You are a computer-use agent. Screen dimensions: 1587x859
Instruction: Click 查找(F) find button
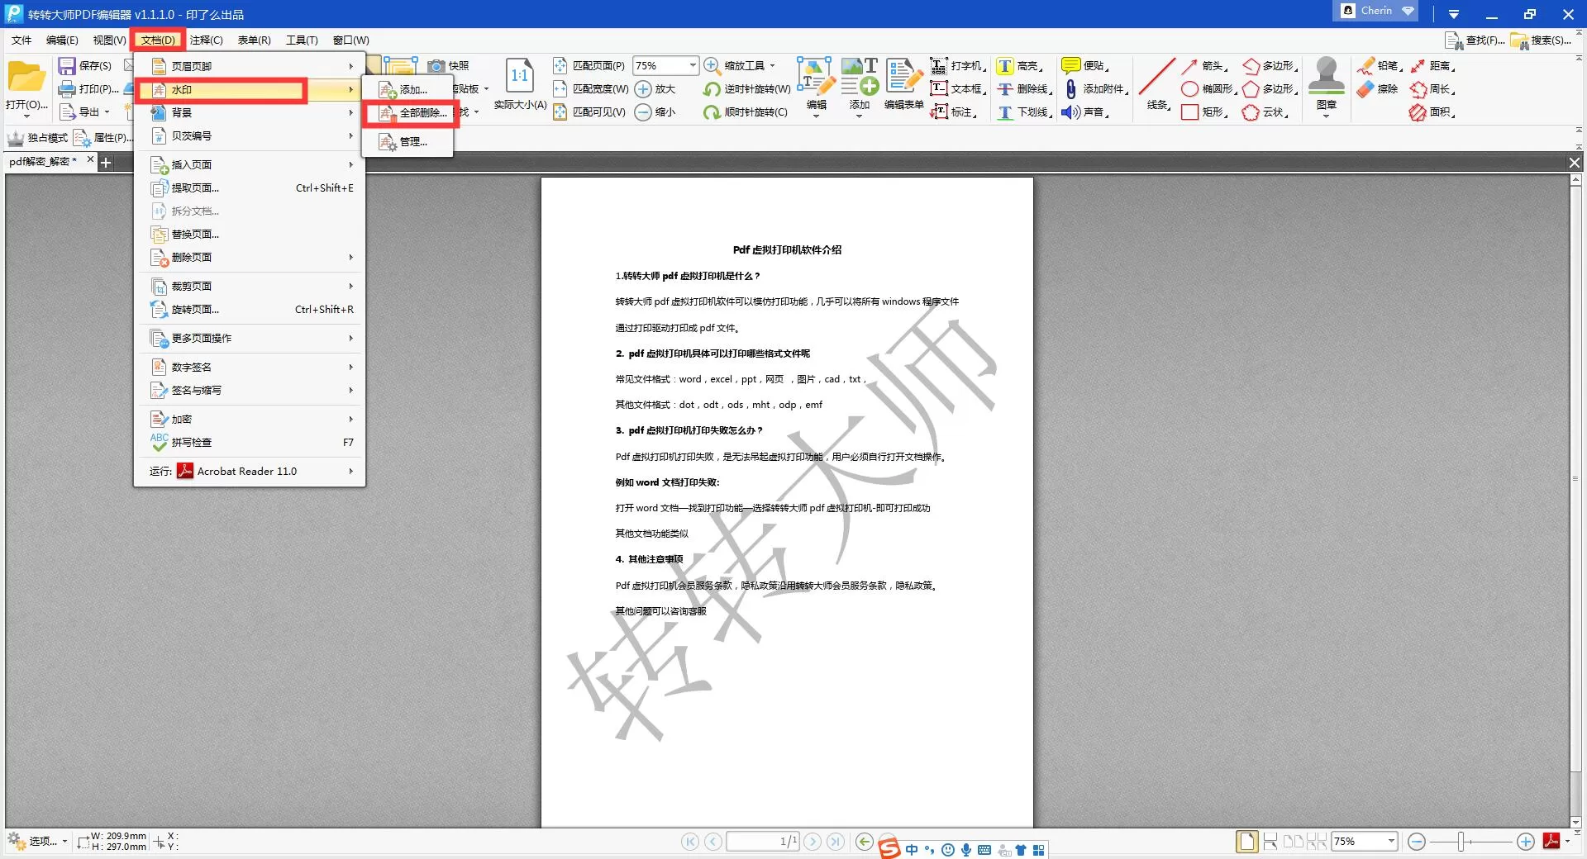click(x=1475, y=40)
